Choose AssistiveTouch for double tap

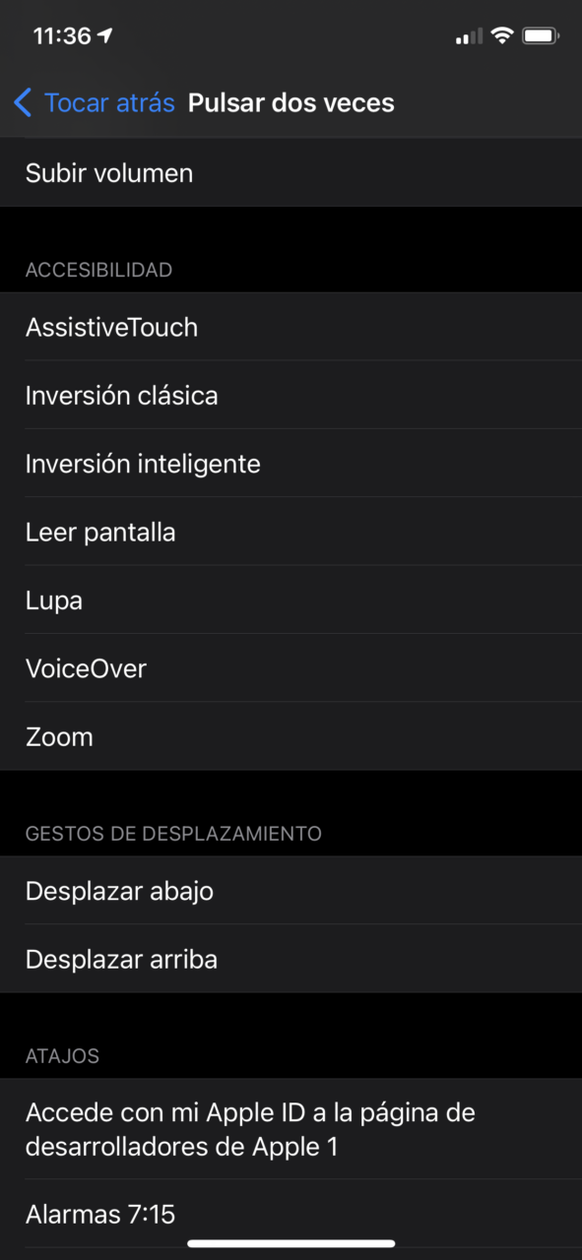pyautogui.click(x=291, y=327)
